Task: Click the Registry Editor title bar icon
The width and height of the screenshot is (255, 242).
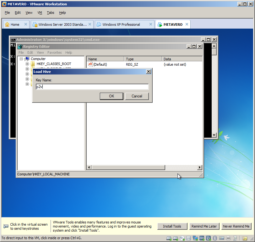Action: [20, 47]
